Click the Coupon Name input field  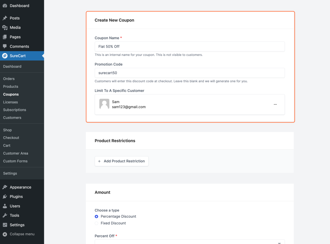[189, 47]
